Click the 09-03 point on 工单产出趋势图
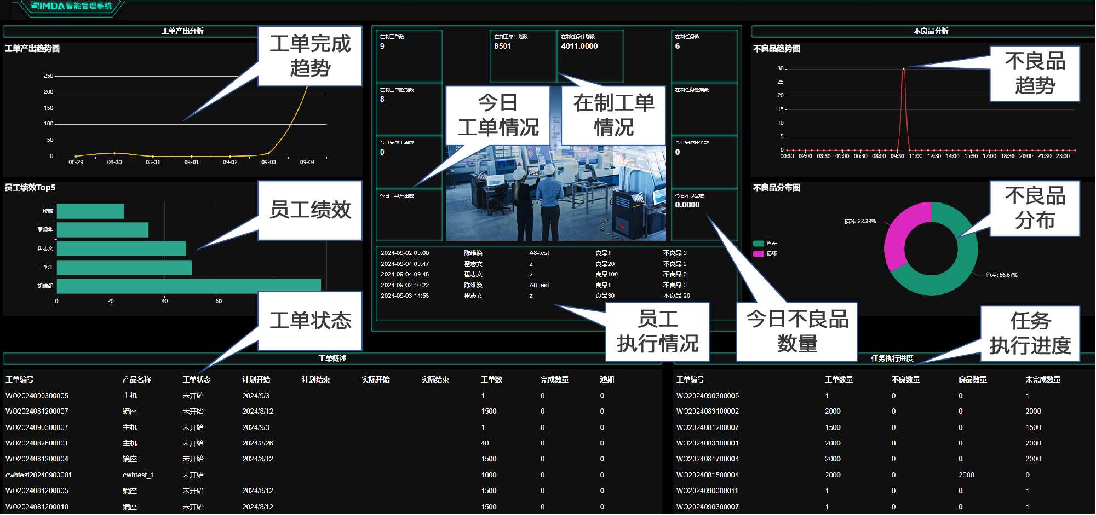Viewport: 1096px width, 515px height. 268,153
